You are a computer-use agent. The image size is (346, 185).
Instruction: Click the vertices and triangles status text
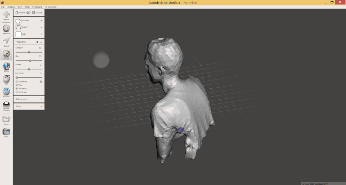pyautogui.click(x=314, y=184)
